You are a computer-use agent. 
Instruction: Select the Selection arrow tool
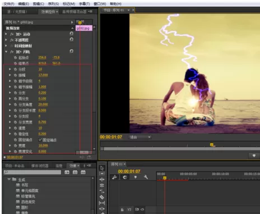[x=102, y=168]
